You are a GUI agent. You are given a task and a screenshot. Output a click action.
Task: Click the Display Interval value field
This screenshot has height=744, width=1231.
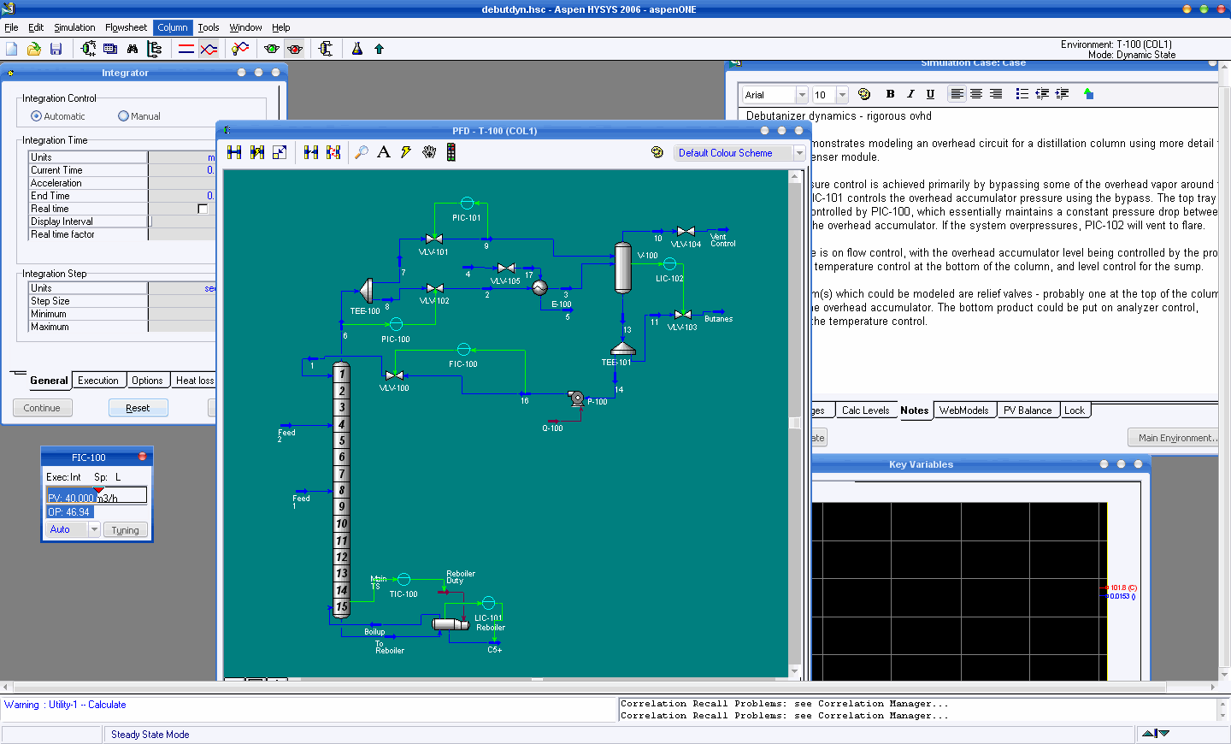182,221
